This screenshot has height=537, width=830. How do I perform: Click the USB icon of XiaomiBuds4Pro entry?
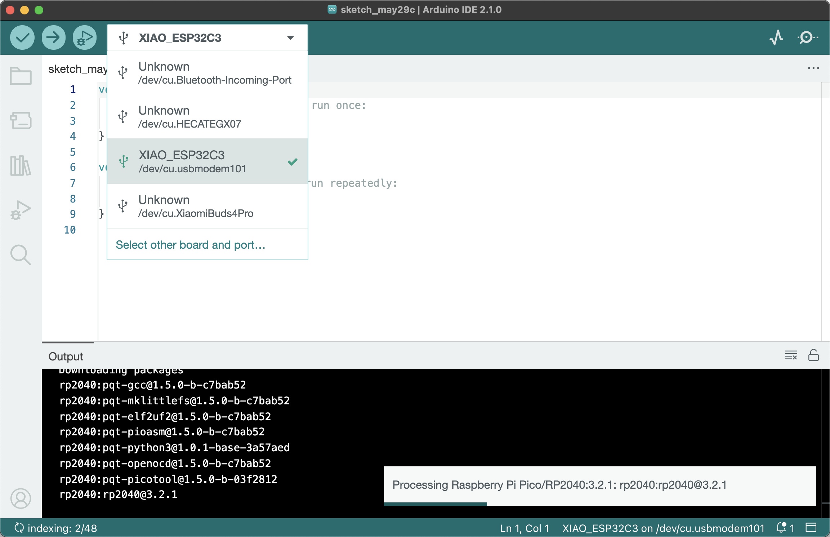[x=123, y=206]
